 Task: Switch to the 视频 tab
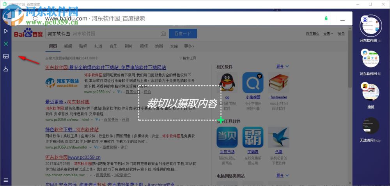coord(144,46)
